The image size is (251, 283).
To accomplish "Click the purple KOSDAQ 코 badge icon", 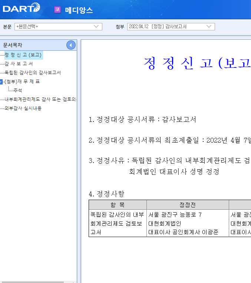I will pos(57,10).
